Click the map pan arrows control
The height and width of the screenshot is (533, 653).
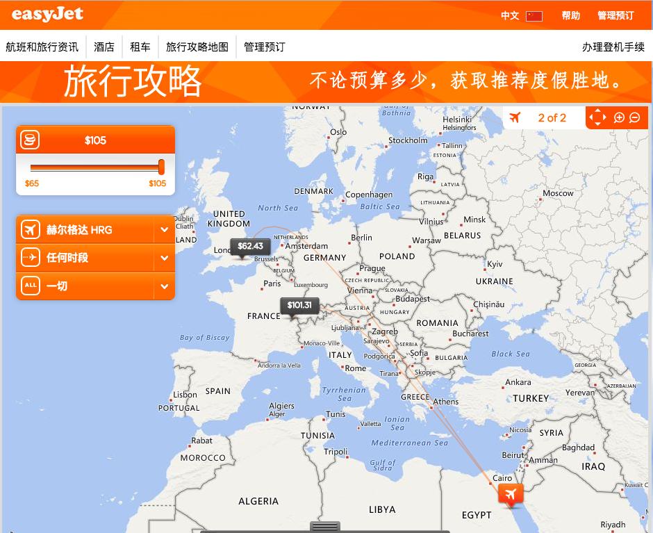tap(599, 117)
